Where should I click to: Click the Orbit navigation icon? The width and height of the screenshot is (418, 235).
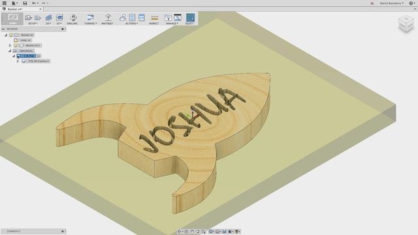pyautogui.click(x=180, y=232)
